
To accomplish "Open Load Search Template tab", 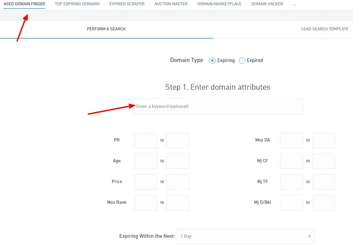I will click(x=325, y=29).
